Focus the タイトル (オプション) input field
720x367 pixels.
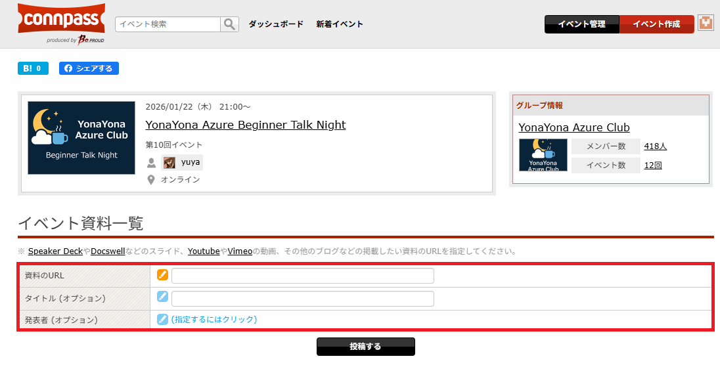point(303,299)
